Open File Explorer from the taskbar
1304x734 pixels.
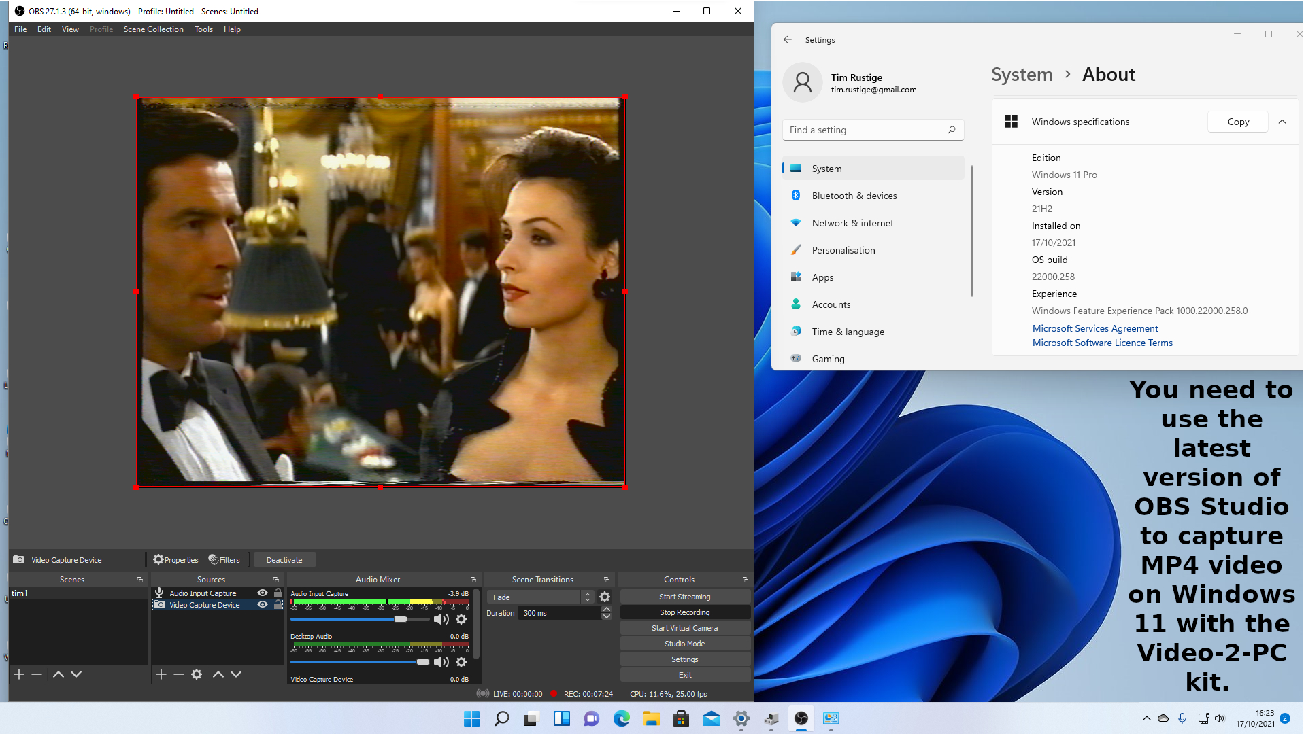[x=651, y=718]
